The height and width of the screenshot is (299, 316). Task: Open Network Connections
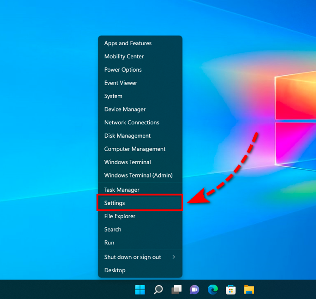140,122
